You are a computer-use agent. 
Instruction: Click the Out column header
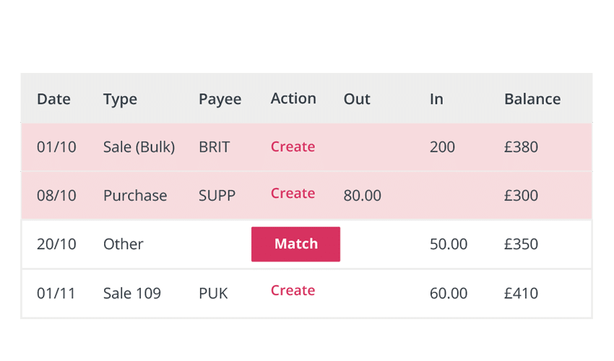point(357,99)
